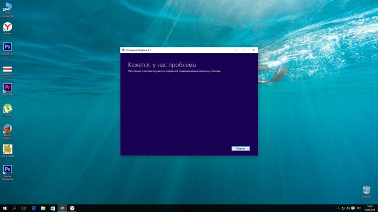This screenshot has width=378, height=212.
Task: Select the Этот компьютер desktop icon
Action: (8, 9)
